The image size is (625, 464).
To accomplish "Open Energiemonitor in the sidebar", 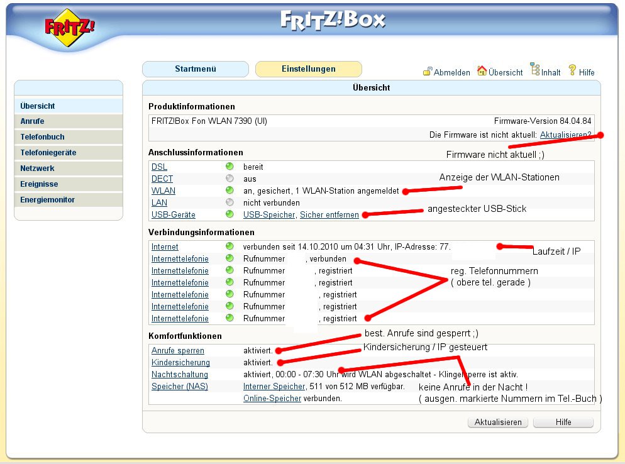I will 69,200.
